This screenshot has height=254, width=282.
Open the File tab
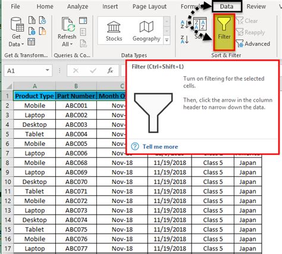15,7
